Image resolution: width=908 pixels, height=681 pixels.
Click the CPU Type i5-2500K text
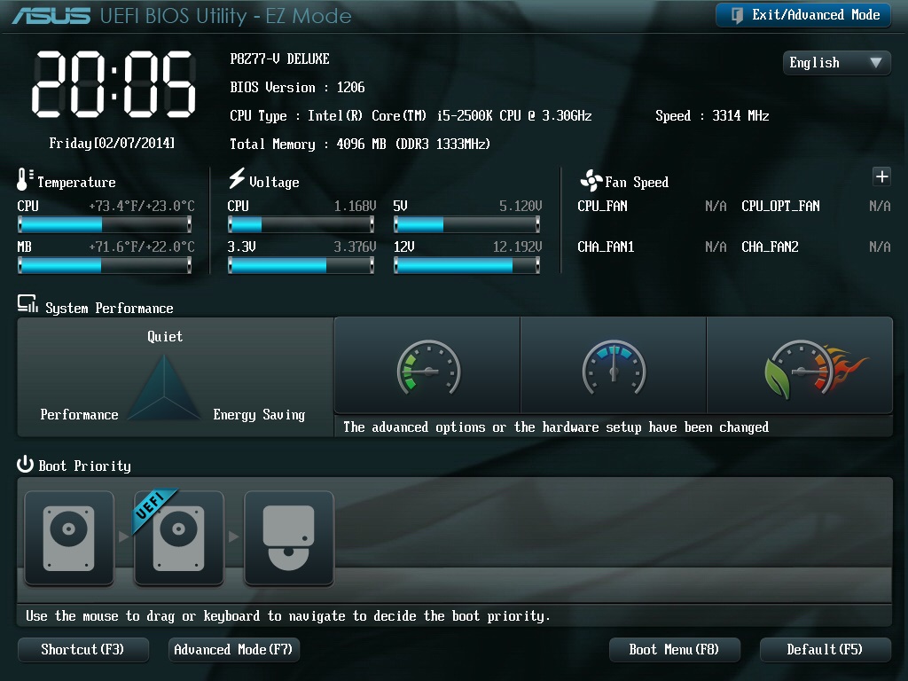(x=411, y=116)
